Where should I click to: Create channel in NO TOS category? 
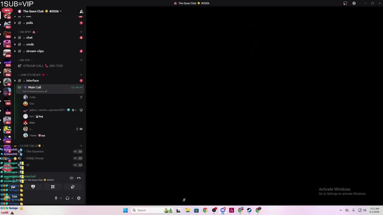click(x=81, y=60)
